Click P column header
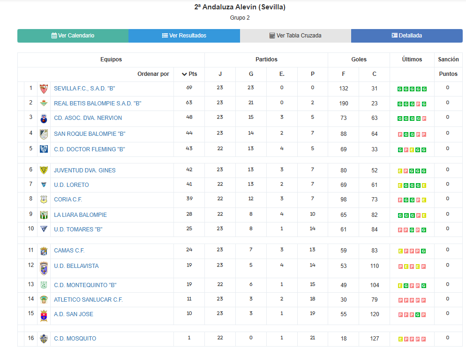Screen dimensions: 466x348 pos(313,74)
